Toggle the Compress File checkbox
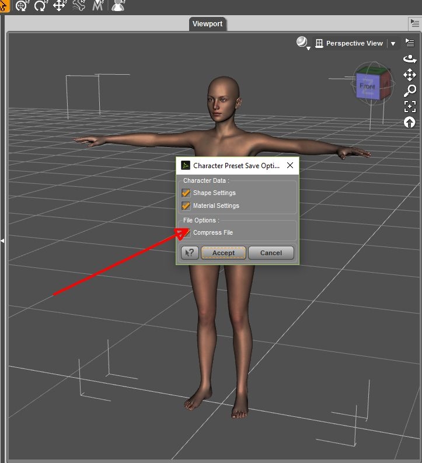The image size is (422, 463). coord(186,233)
